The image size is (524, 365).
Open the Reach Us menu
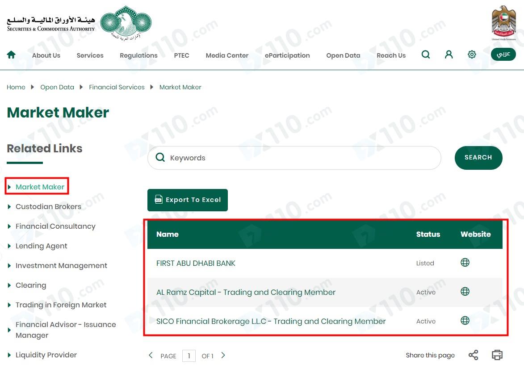(x=391, y=55)
